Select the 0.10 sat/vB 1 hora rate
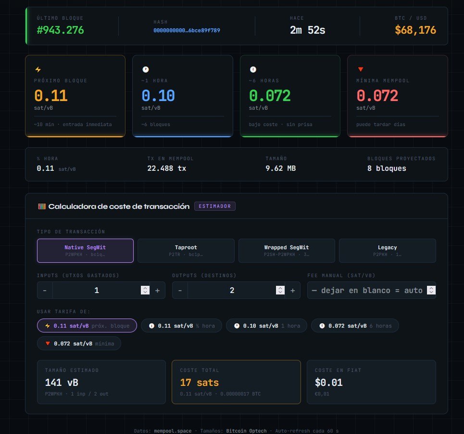 (266, 326)
